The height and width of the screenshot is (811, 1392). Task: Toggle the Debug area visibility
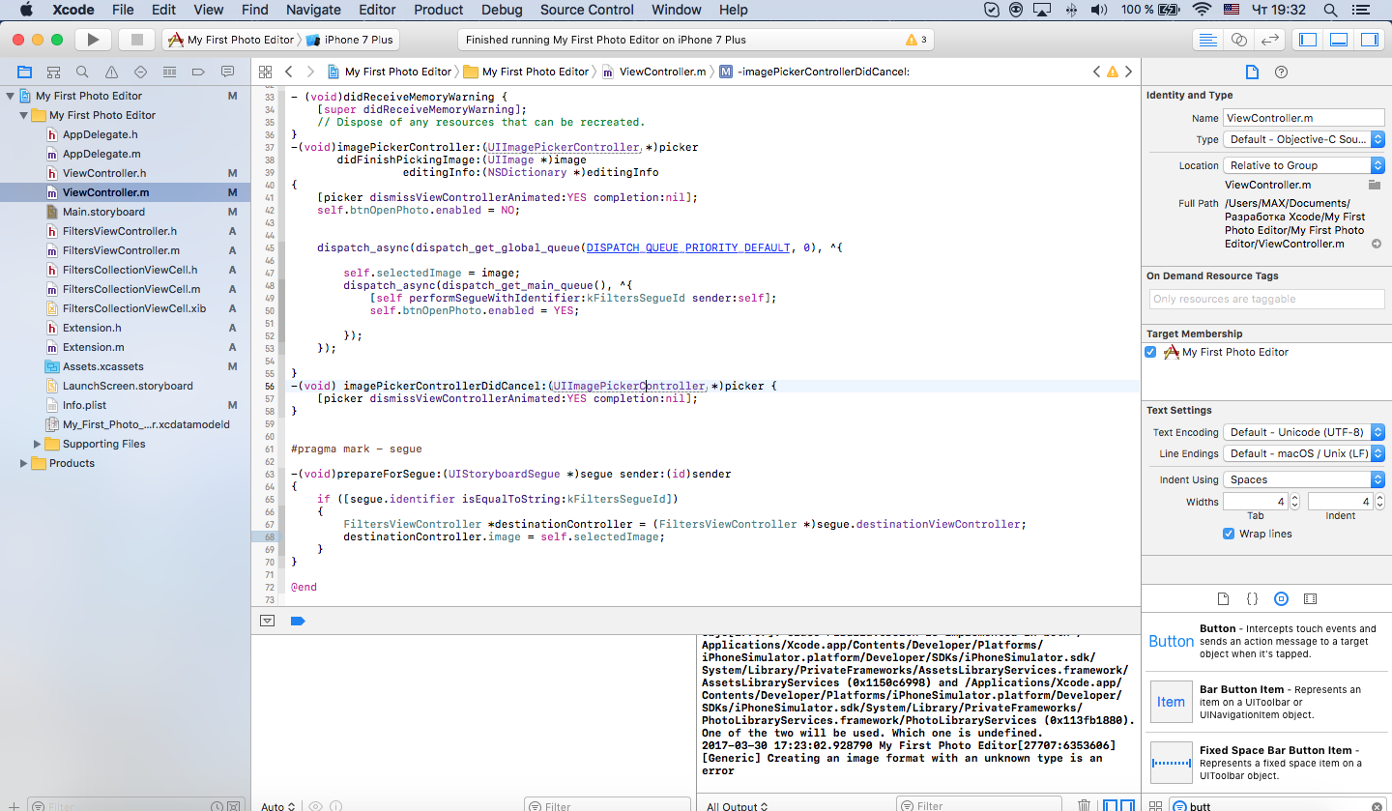pyautogui.click(x=1339, y=40)
